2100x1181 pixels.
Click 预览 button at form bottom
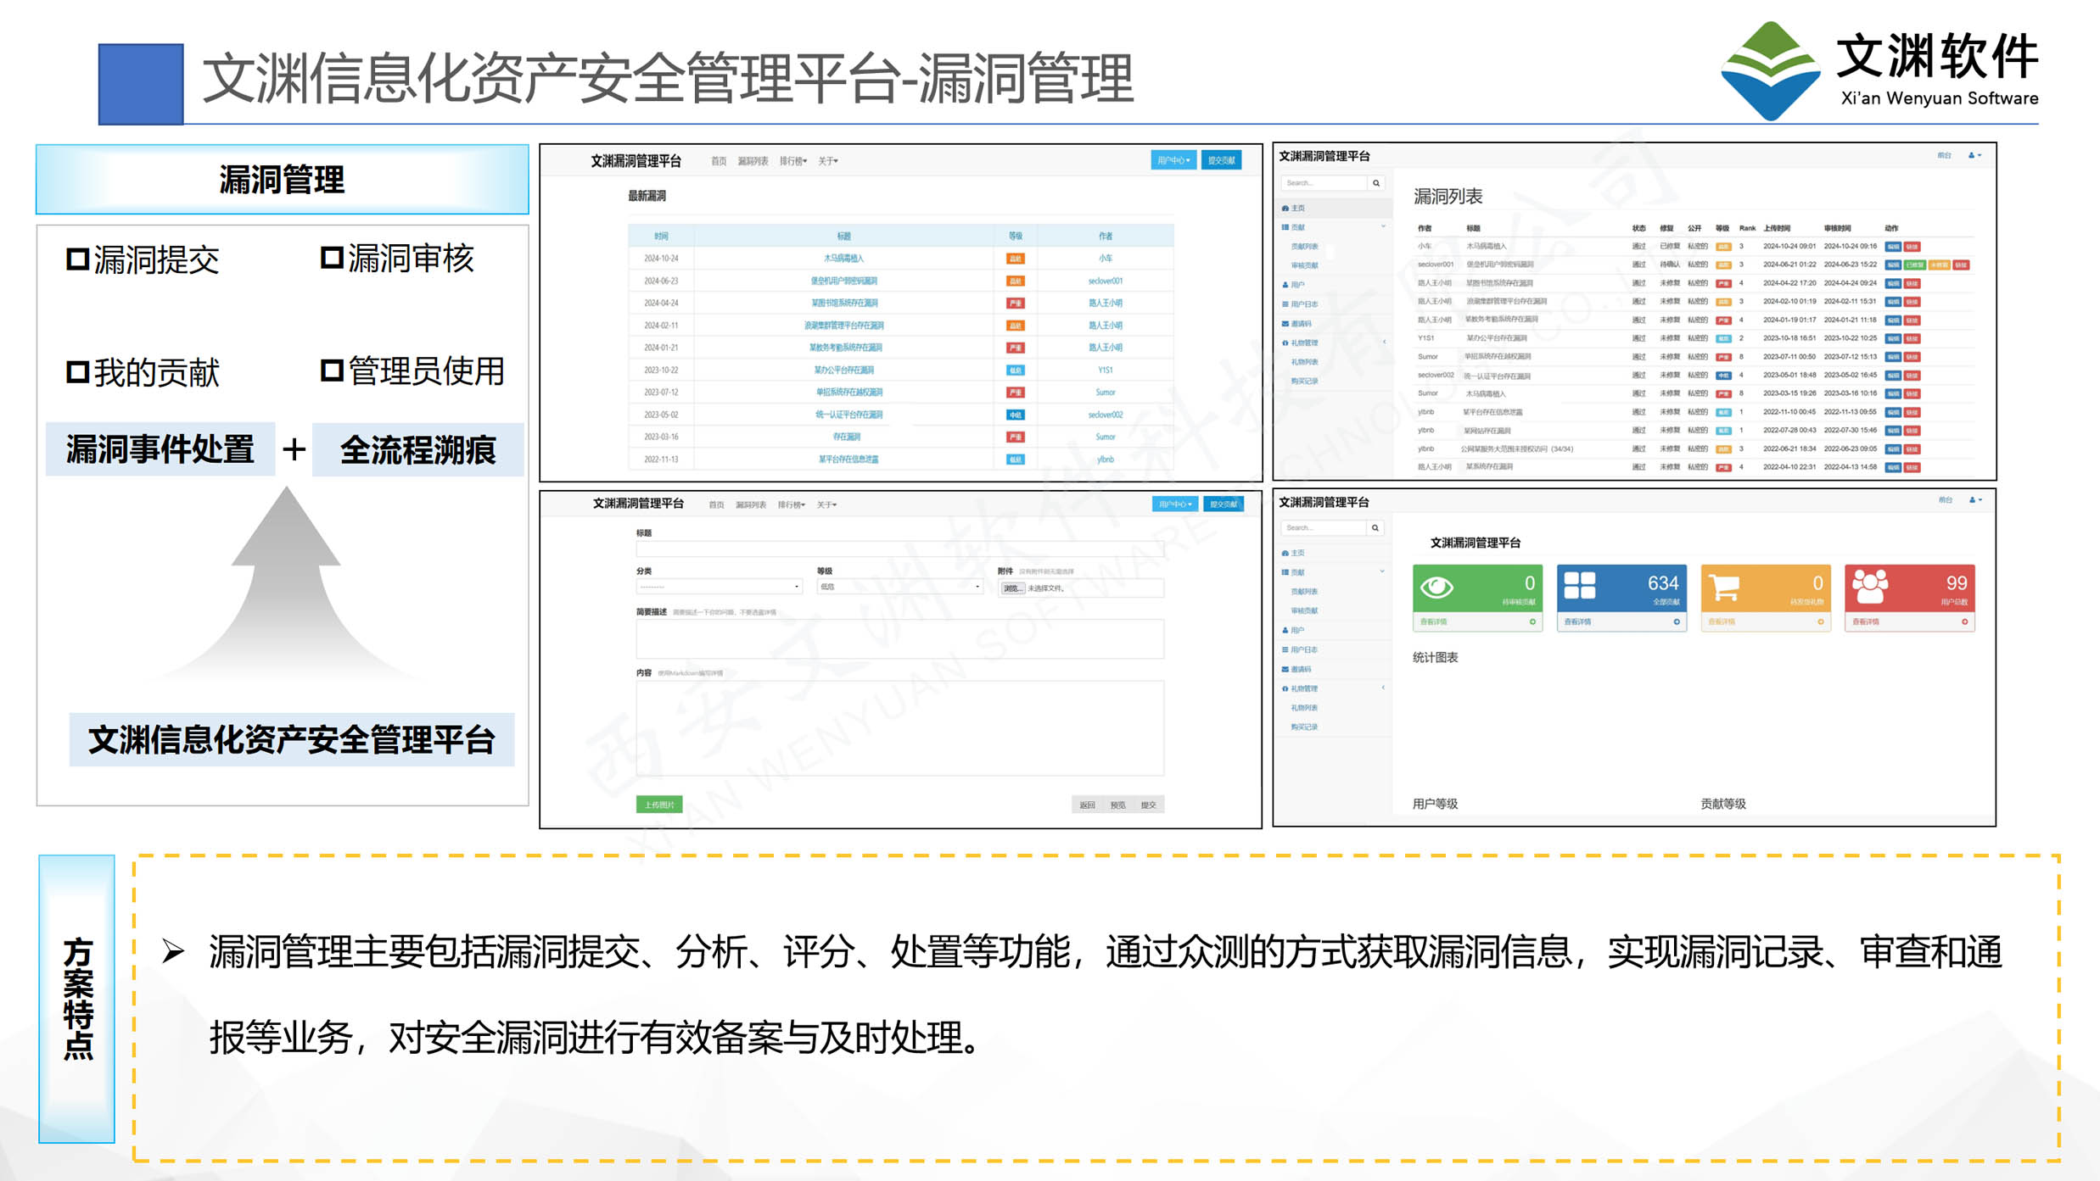pyautogui.click(x=1118, y=805)
